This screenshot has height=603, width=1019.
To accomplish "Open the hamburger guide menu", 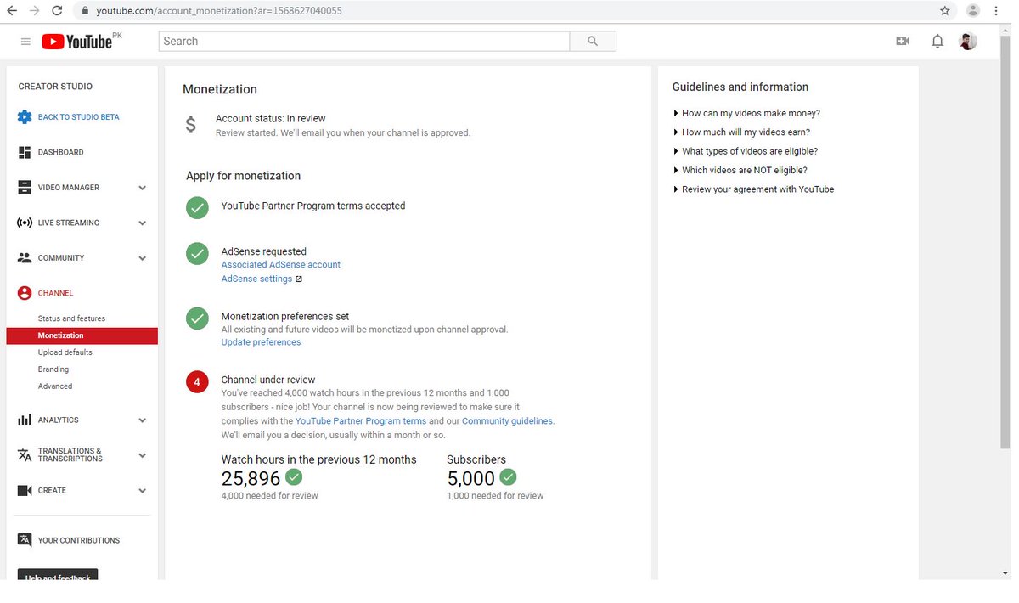I will (25, 42).
